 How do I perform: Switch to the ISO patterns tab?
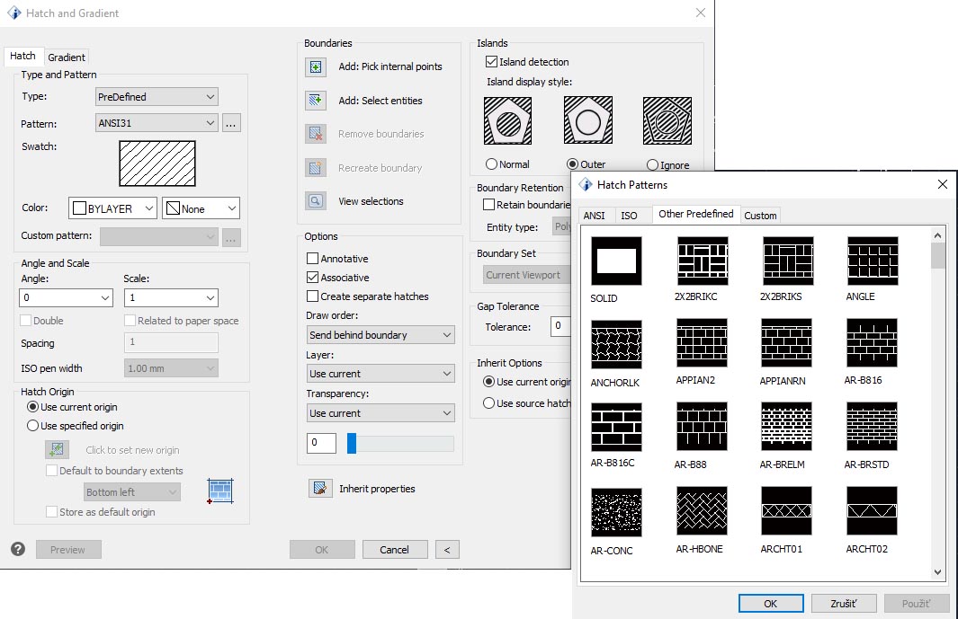point(631,215)
